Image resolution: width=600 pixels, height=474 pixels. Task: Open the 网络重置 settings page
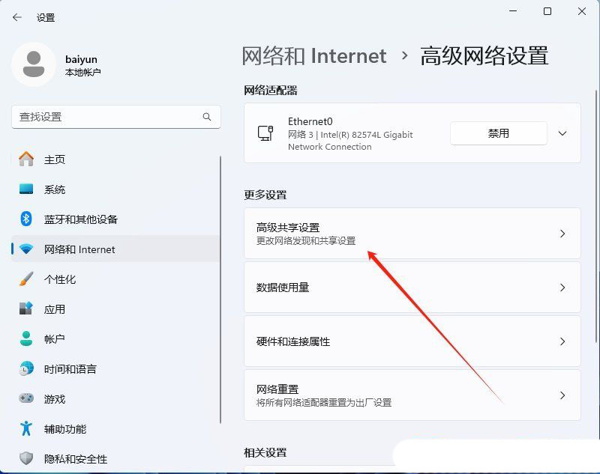(x=412, y=395)
